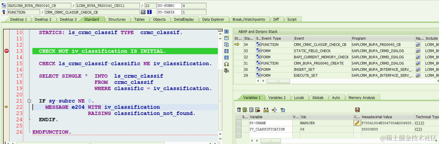Click the Program column header in stack
Image resolution: width=439 pixels, height=144 pixels.
383,38
